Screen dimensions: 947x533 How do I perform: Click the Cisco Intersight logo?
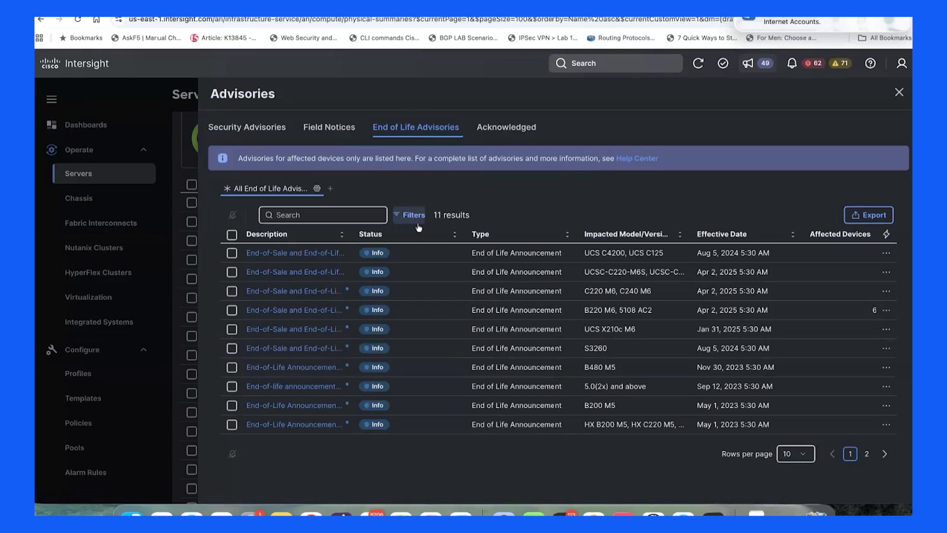pos(74,63)
